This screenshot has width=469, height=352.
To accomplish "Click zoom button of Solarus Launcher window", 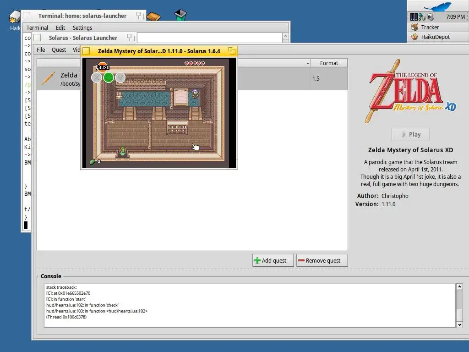I will coord(131,38).
